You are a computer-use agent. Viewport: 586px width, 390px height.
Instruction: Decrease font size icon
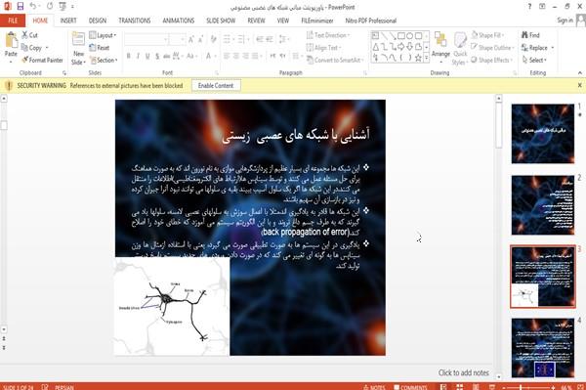click(x=201, y=39)
